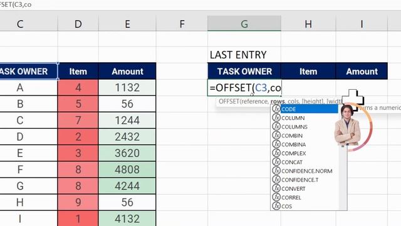Click fx icon beside COLUMN

pos(276,117)
